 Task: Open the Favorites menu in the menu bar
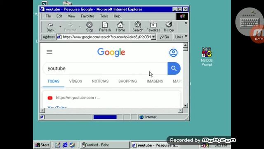tap(87, 16)
